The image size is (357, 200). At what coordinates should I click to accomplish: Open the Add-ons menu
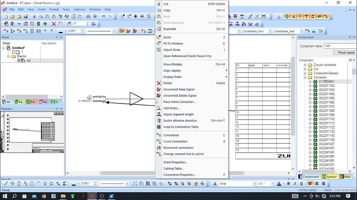[x=79, y=9]
